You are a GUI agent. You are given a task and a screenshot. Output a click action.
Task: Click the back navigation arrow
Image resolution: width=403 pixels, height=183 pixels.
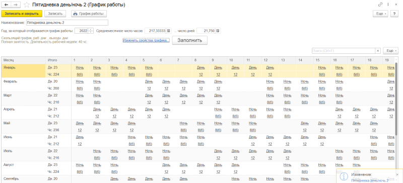[6, 5]
